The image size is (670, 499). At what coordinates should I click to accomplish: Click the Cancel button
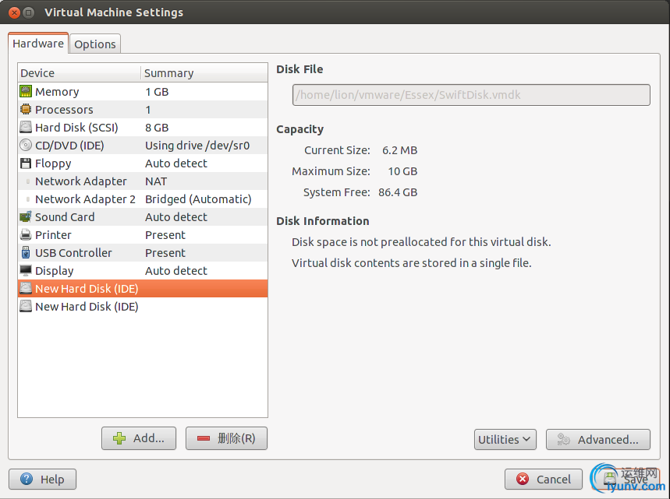(x=544, y=480)
